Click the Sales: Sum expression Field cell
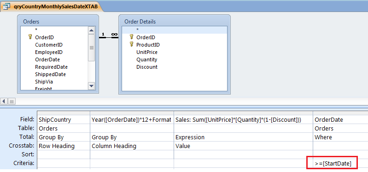The image size is (368, 172). point(243,119)
